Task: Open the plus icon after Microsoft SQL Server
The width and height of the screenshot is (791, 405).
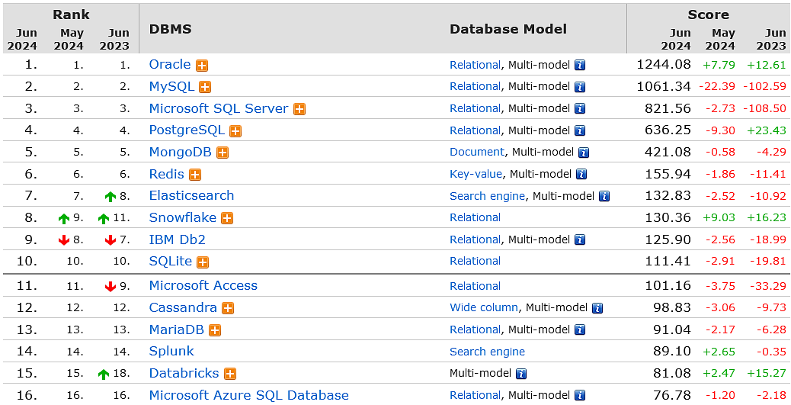Action: (299, 109)
